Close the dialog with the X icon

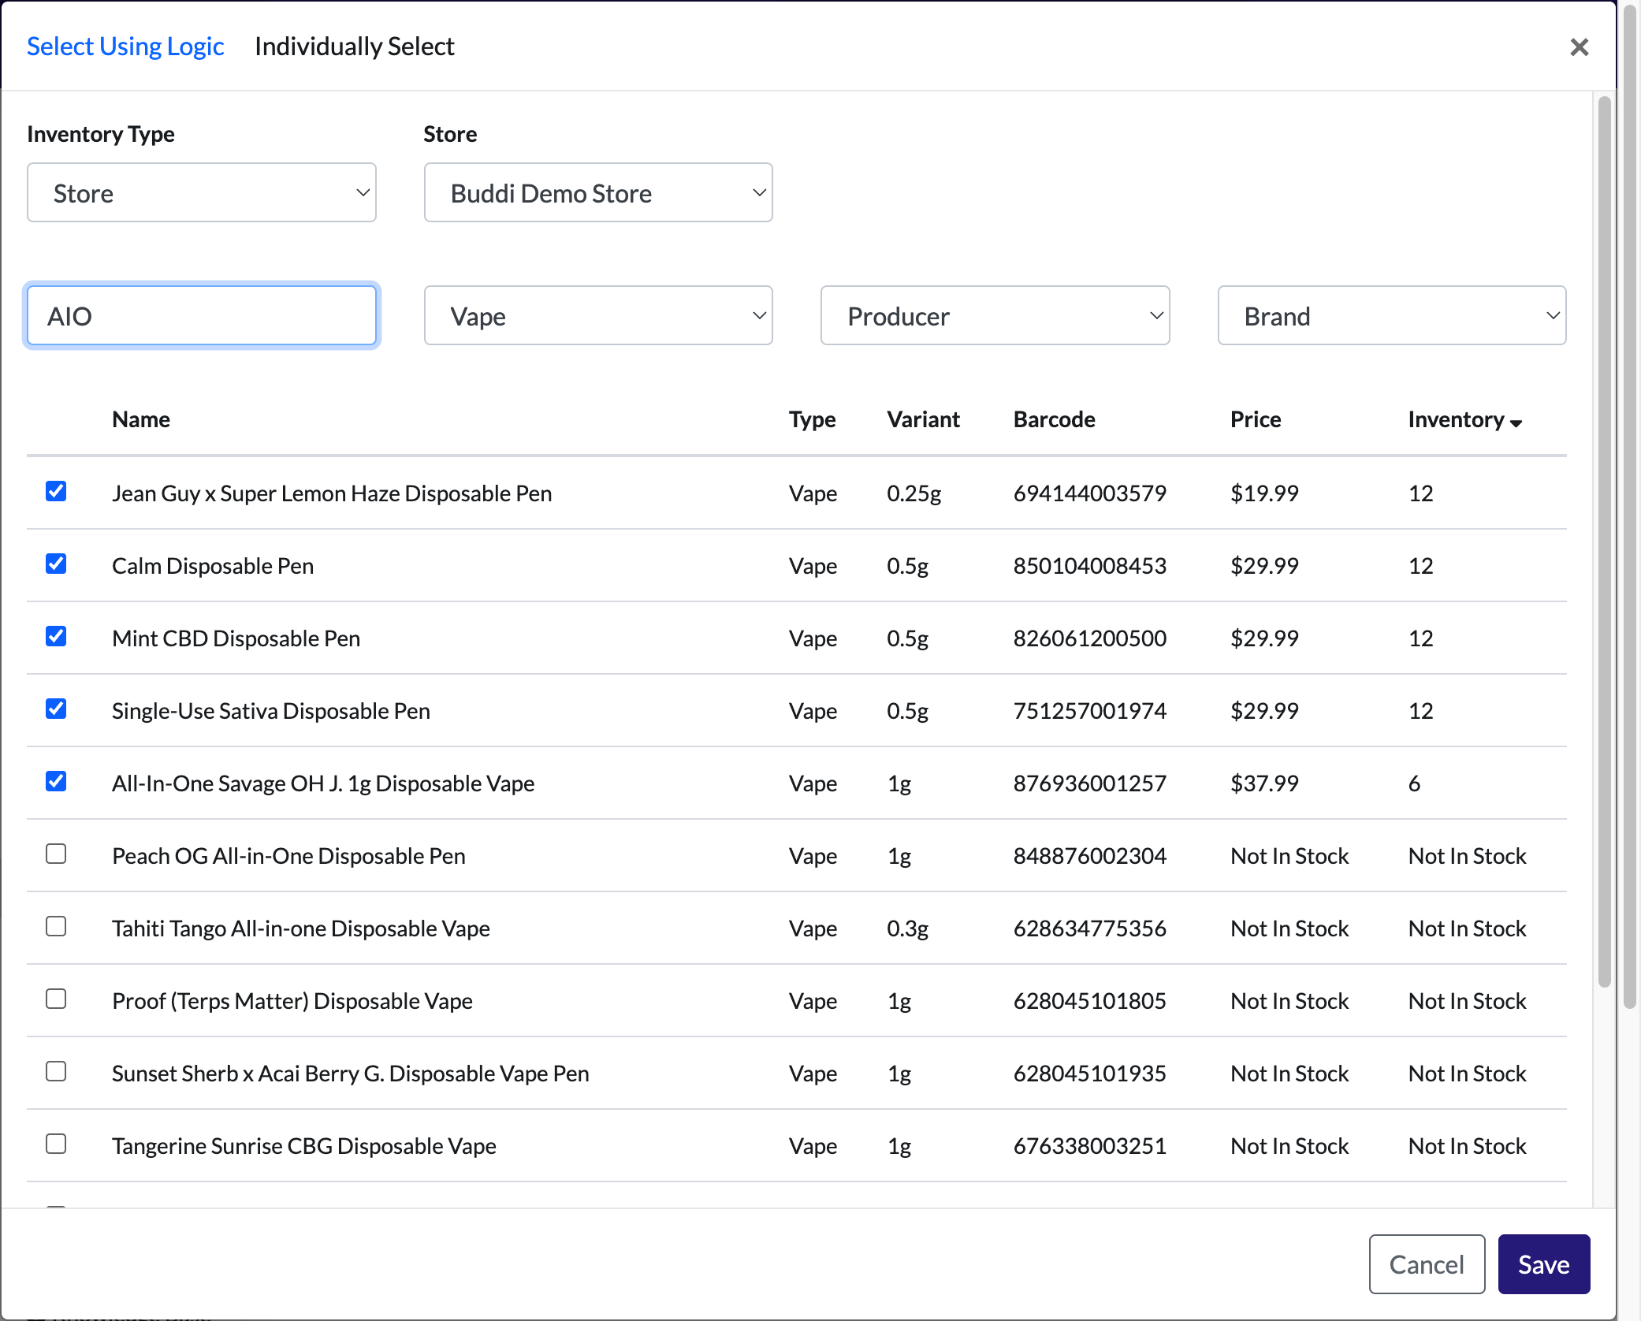[x=1579, y=47]
